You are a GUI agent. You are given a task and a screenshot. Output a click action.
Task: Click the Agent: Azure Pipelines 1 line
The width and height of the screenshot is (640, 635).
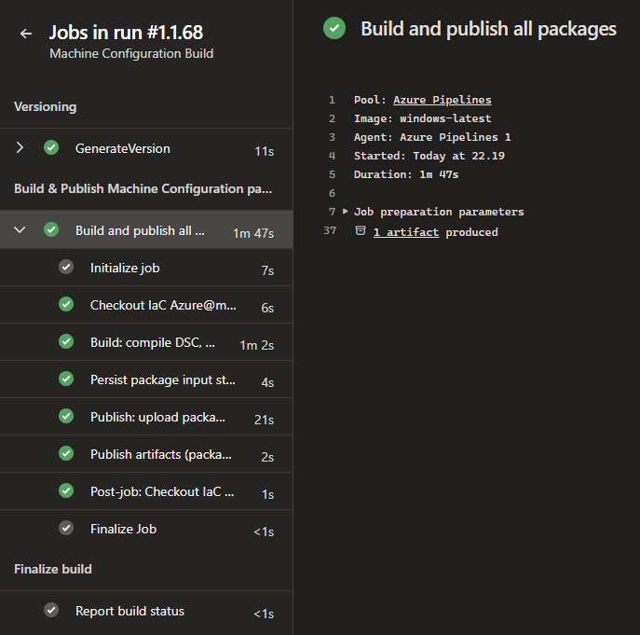[x=432, y=137]
